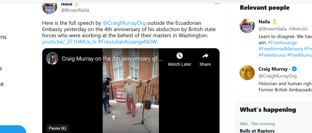
Task: Open Craig Murray's profile avatar
Action: point(247,73)
